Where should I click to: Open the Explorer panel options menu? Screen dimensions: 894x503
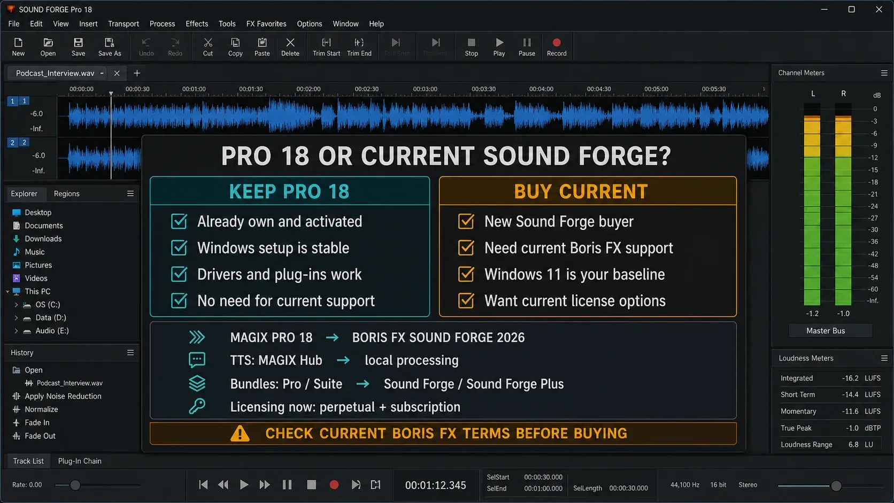point(130,194)
